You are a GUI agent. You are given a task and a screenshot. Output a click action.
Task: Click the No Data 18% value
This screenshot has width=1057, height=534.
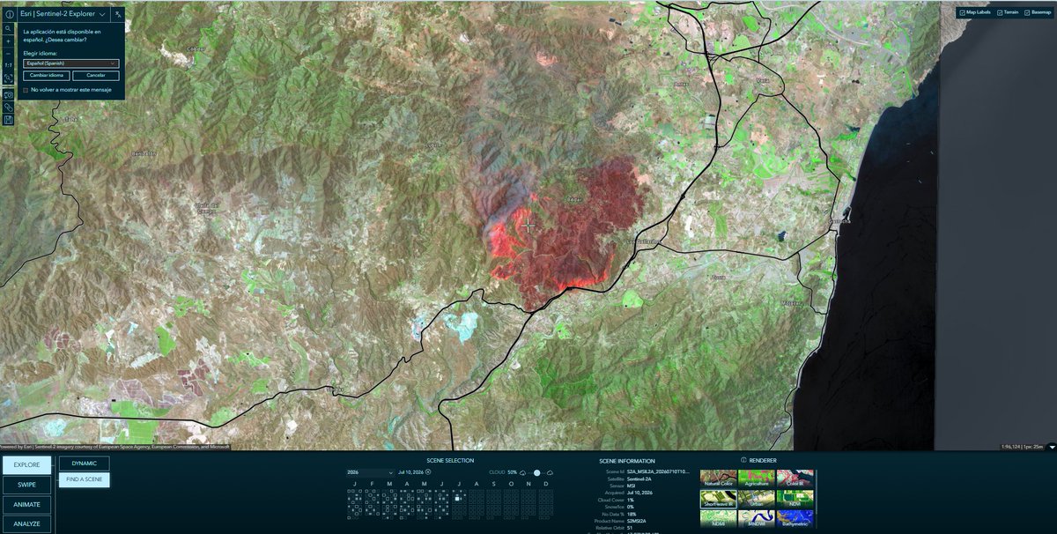[632, 514]
